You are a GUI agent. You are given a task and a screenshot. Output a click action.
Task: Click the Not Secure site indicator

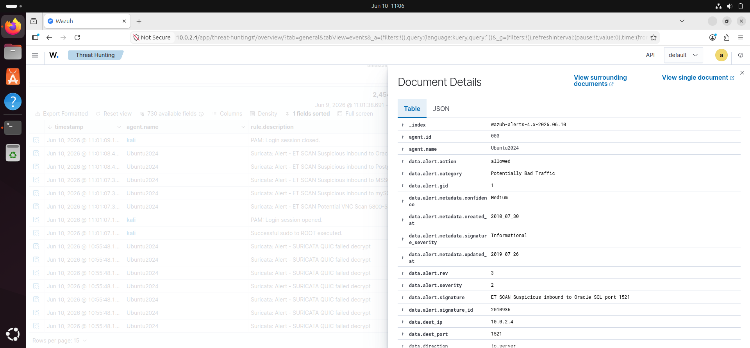pos(152,37)
